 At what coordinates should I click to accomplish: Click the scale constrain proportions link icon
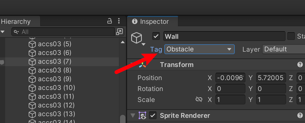click(199, 100)
